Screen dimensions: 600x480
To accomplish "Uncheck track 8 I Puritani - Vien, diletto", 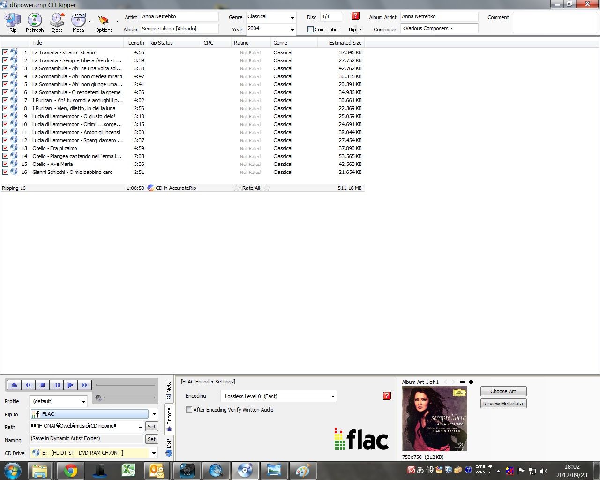I will (5, 108).
